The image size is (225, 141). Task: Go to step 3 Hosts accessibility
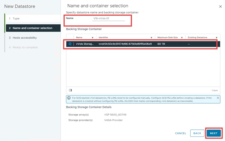[x=33, y=38]
